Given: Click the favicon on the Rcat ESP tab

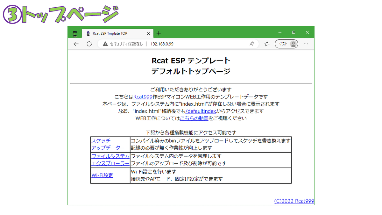Looking at the screenshot, I should click(88, 33).
